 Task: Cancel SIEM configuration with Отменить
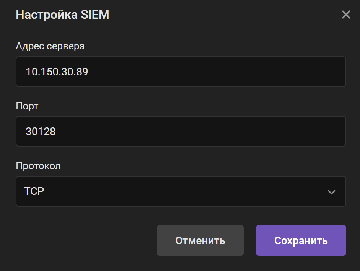[x=200, y=240]
